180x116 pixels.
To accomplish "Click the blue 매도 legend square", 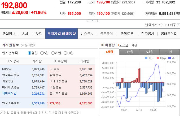I will [146, 58].
